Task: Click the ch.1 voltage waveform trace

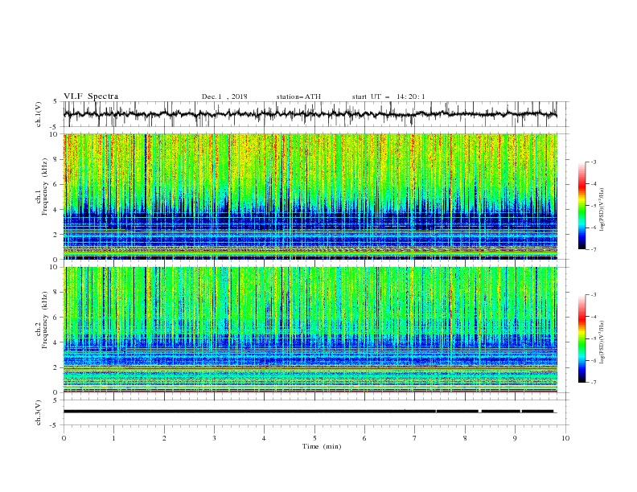Action: tap(310, 114)
